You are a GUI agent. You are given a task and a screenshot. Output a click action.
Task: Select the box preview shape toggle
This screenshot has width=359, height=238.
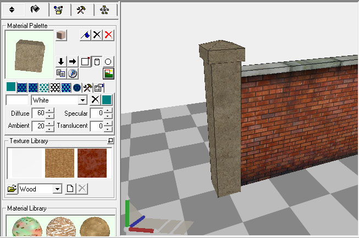click(x=85, y=61)
